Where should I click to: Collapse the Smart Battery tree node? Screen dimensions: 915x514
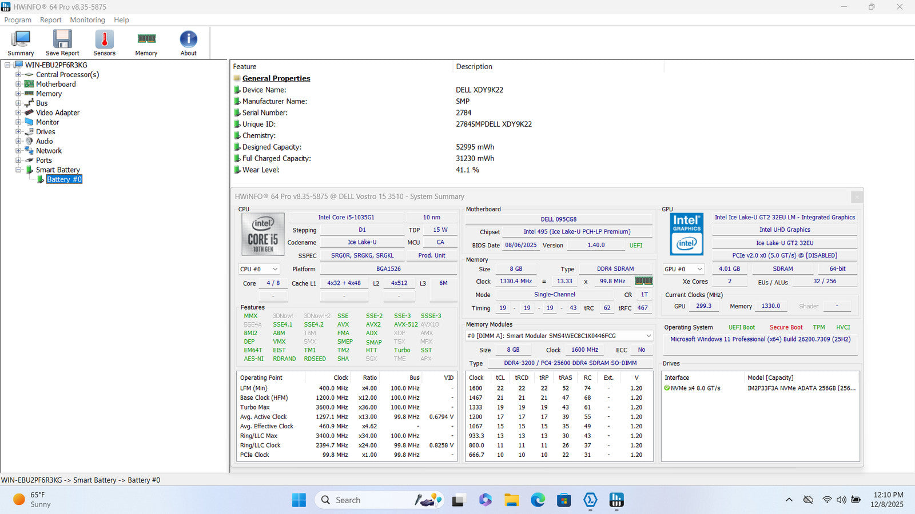(x=18, y=170)
